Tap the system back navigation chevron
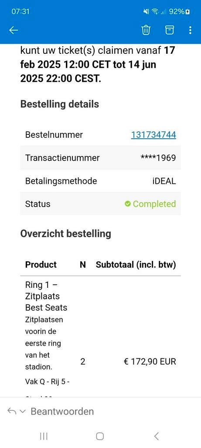 156,436
